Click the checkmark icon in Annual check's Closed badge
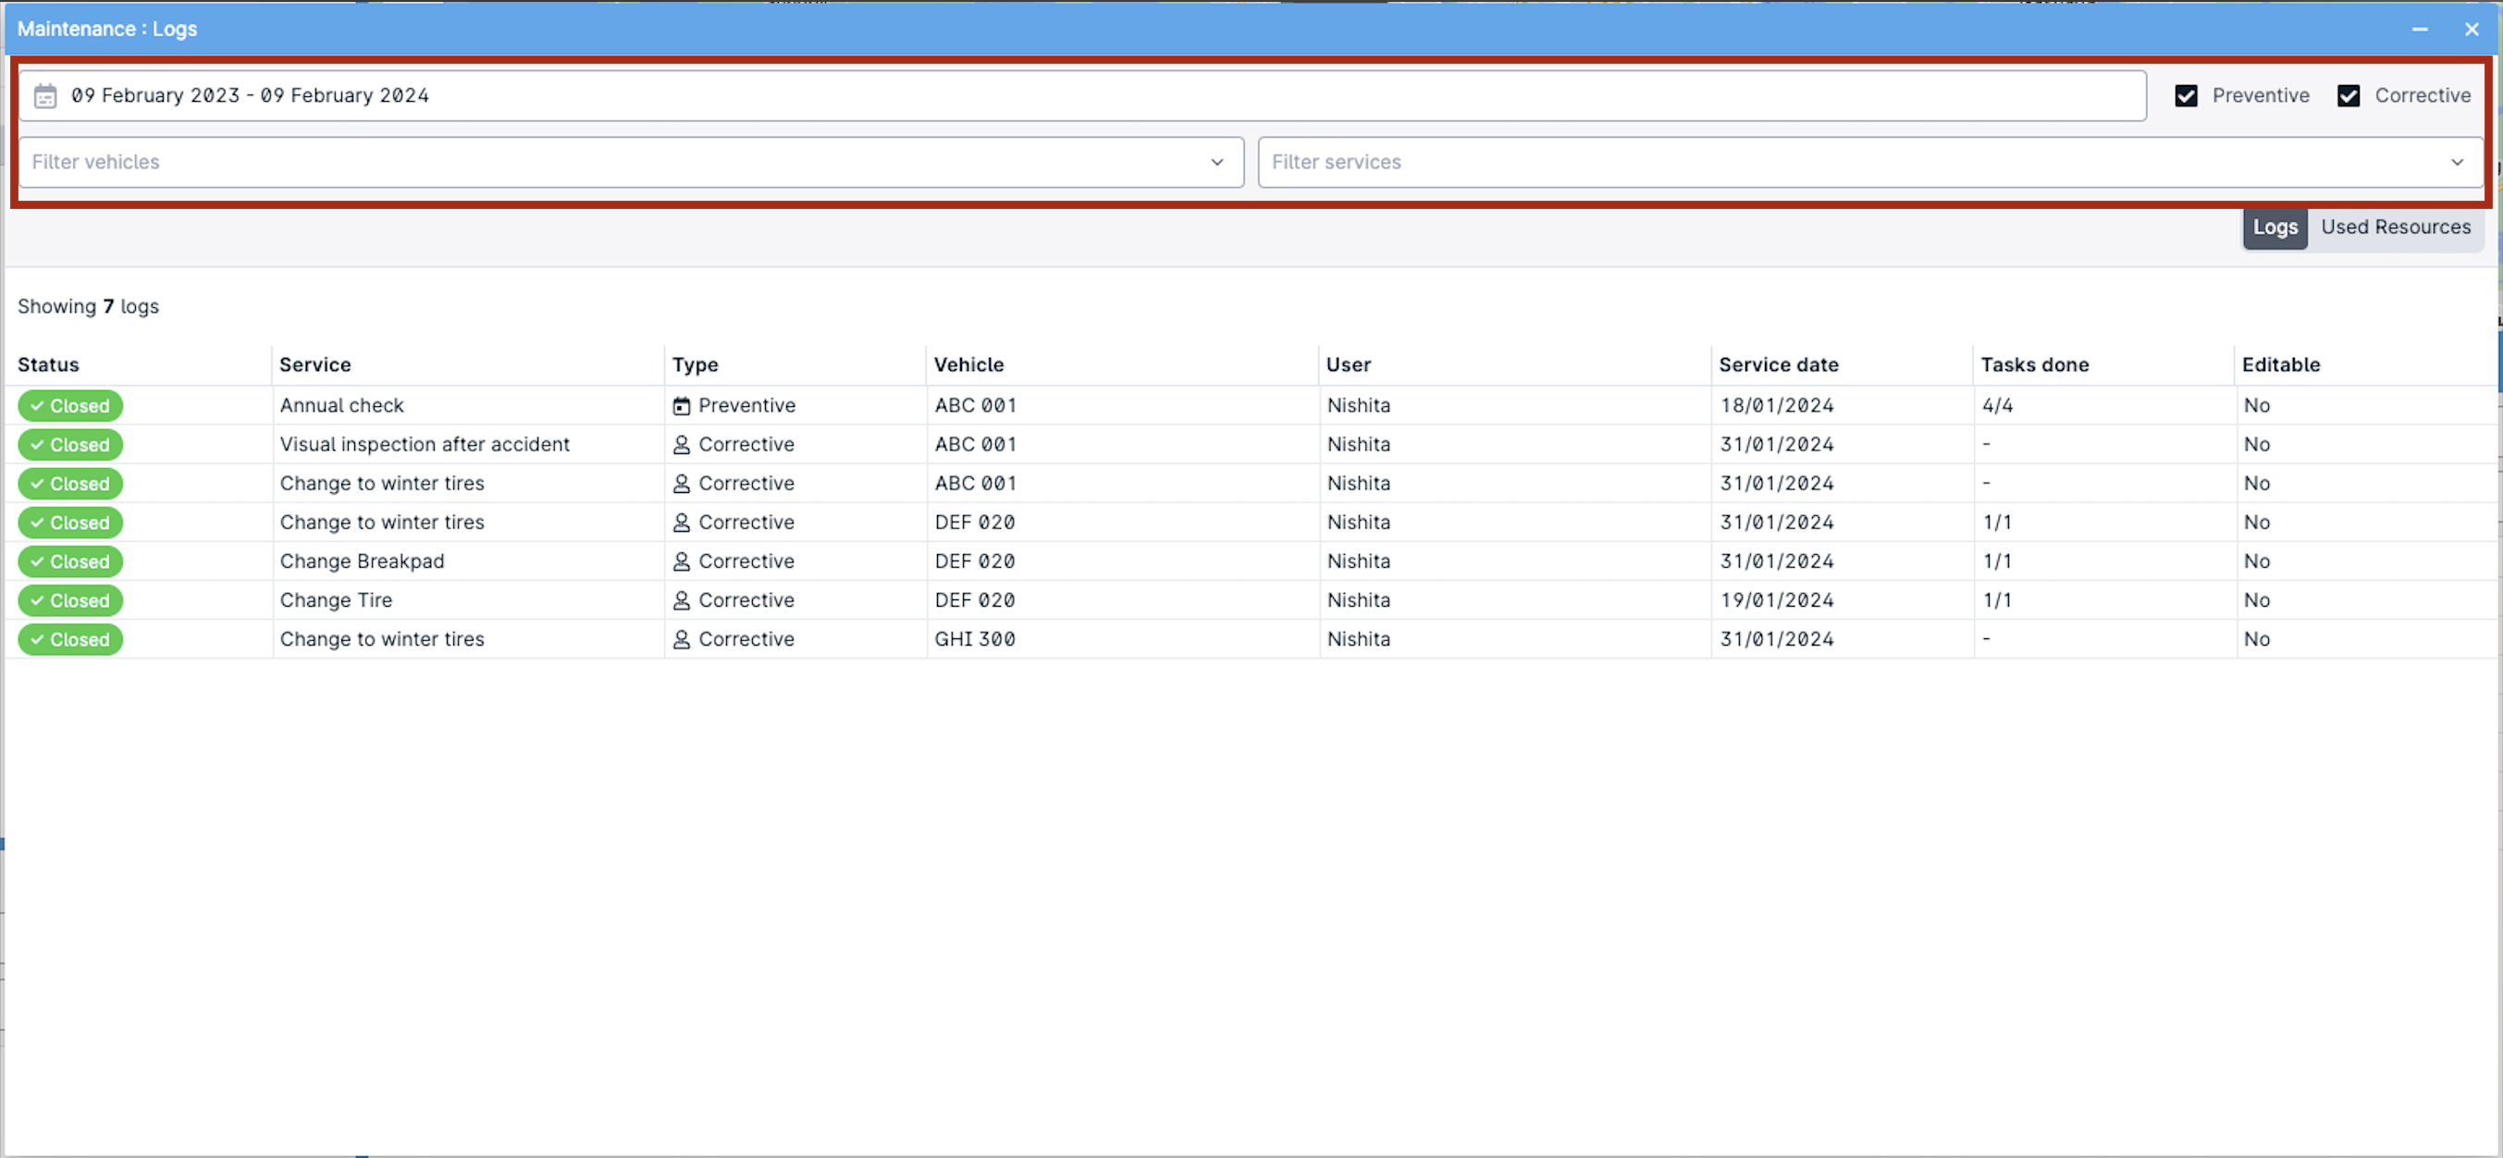The image size is (2503, 1158). pyautogui.click(x=38, y=405)
